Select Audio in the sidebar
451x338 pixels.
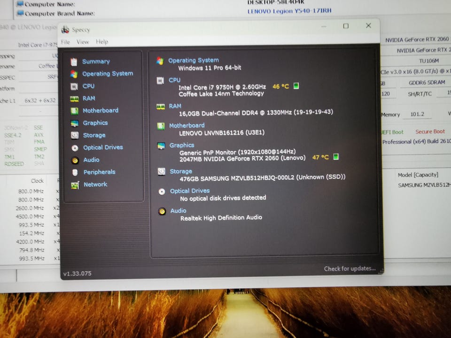click(91, 160)
